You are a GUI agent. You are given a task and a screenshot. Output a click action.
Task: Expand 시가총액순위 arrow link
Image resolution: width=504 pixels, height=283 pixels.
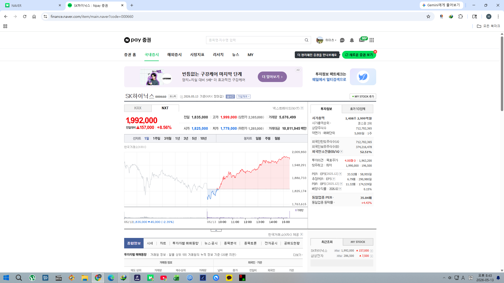tap(322, 123)
